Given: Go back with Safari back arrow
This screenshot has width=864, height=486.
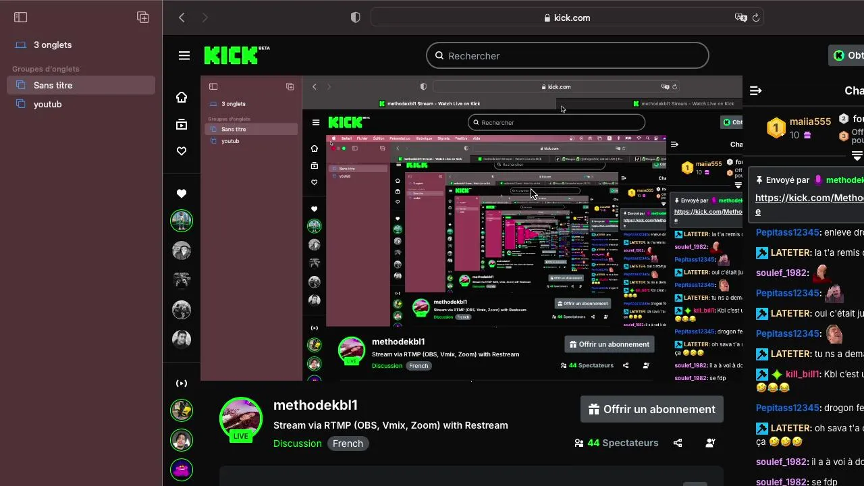Looking at the screenshot, I should pyautogui.click(x=182, y=18).
